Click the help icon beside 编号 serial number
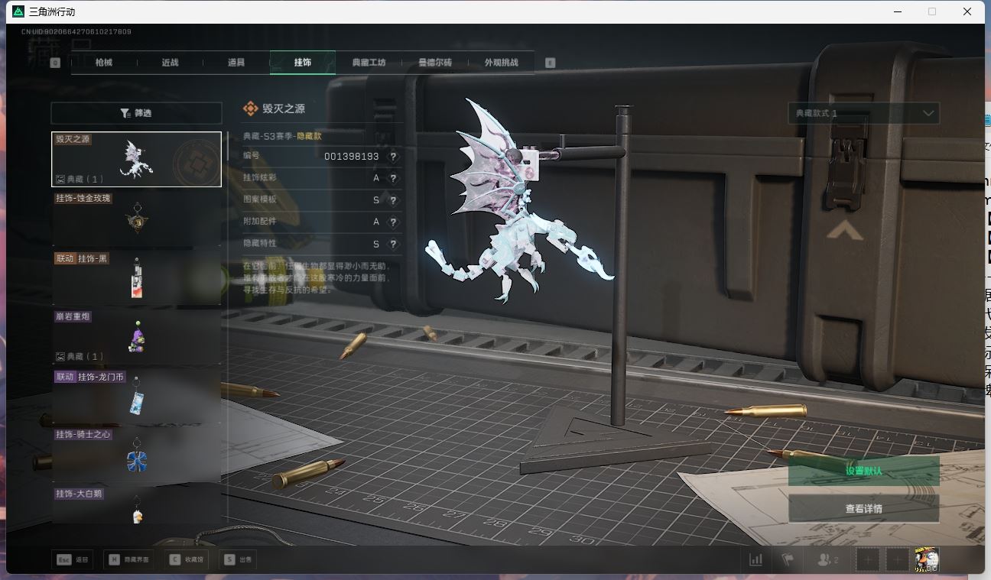 point(393,157)
